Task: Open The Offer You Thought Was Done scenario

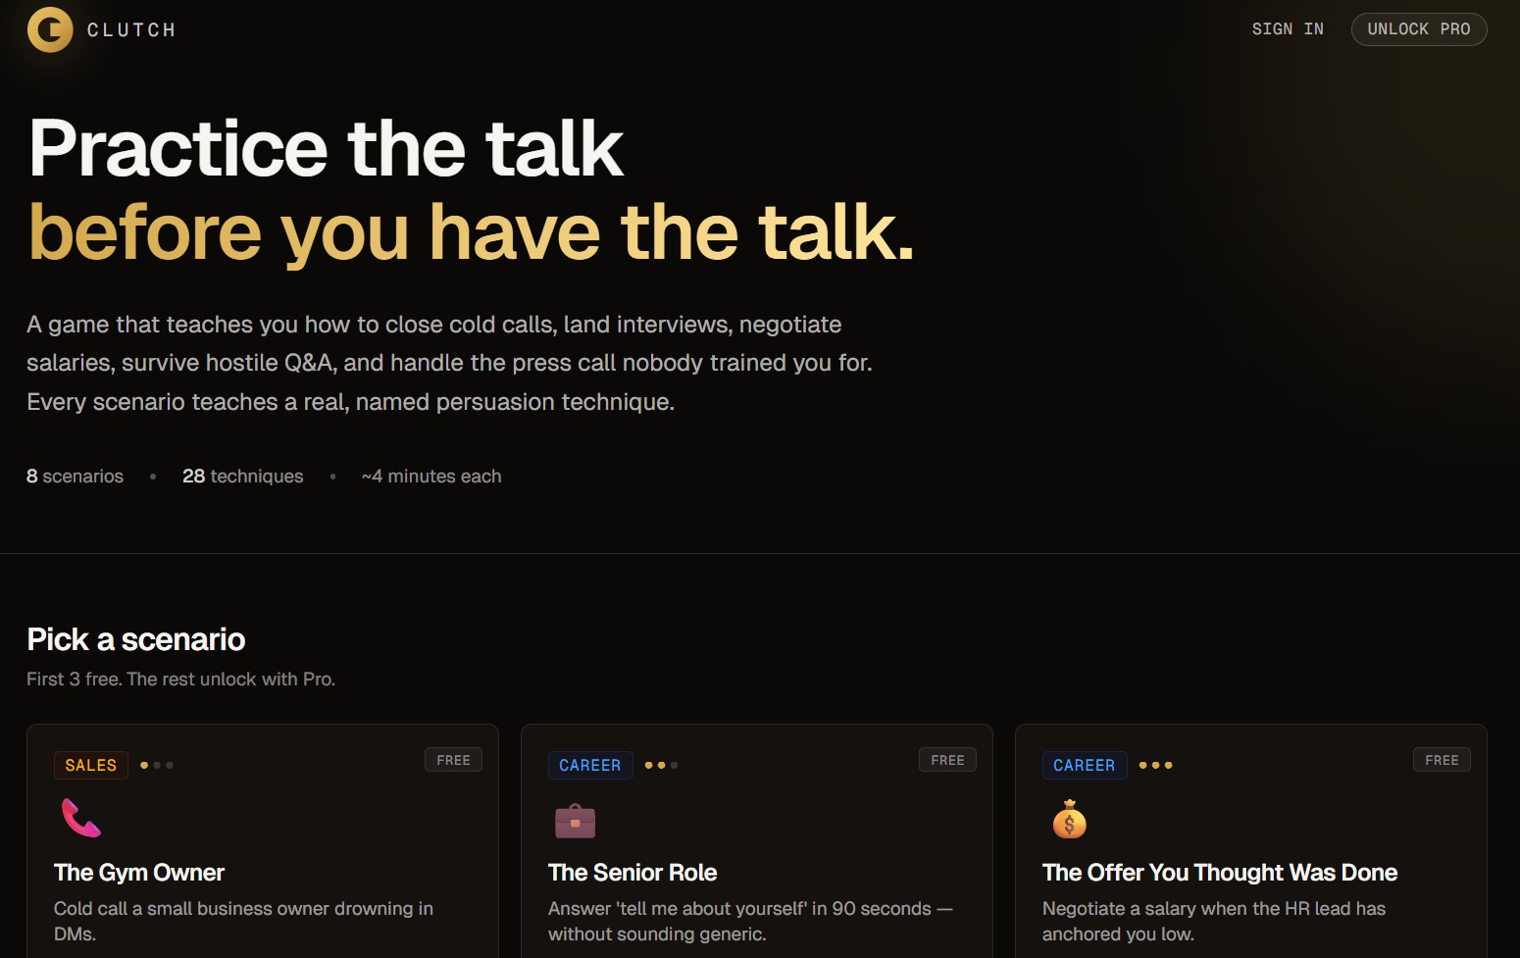Action: pos(1220,873)
